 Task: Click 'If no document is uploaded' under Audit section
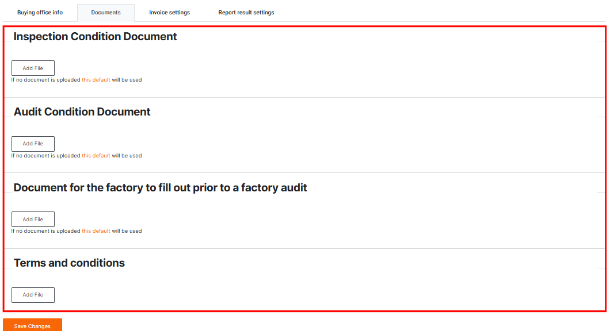pyautogui.click(x=45, y=156)
